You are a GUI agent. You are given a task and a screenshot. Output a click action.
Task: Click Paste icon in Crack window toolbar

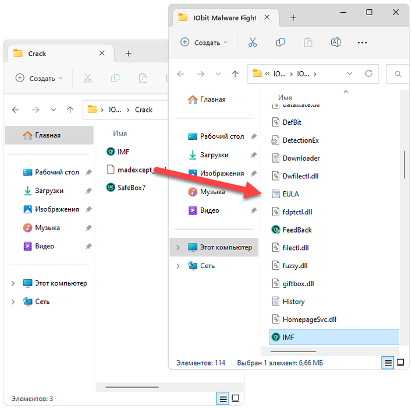[143, 78]
